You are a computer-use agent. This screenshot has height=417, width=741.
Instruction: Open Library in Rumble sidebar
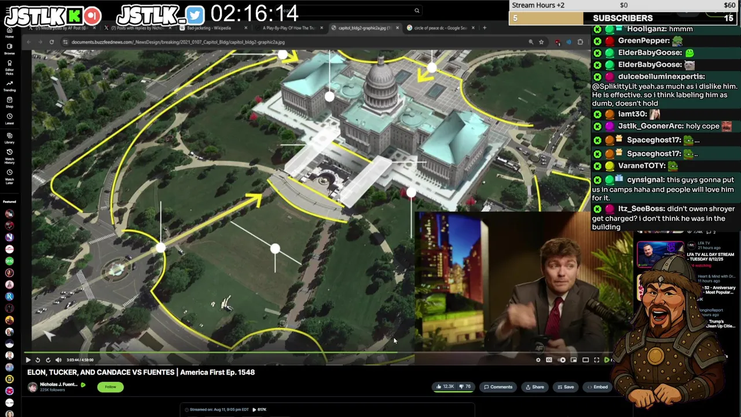click(9, 138)
